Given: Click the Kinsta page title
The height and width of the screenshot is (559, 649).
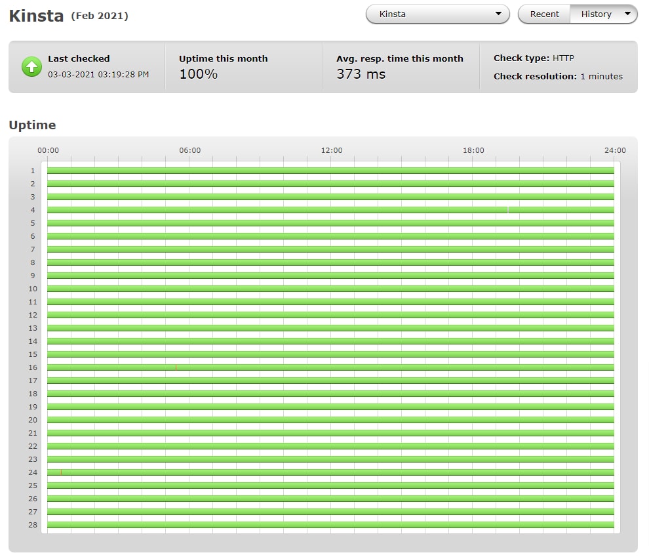Looking at the screenshot, I should click(x=37, y=16).
